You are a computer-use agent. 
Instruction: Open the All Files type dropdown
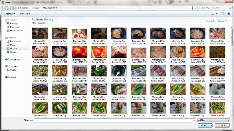point(213,120)
